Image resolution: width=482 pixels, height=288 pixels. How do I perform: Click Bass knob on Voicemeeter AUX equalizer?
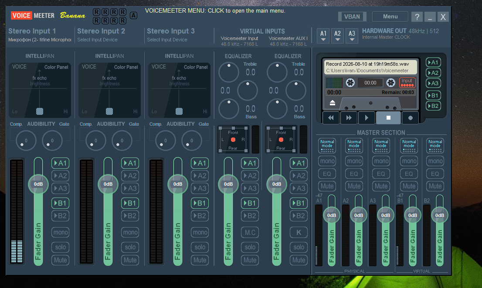point(277,109)
